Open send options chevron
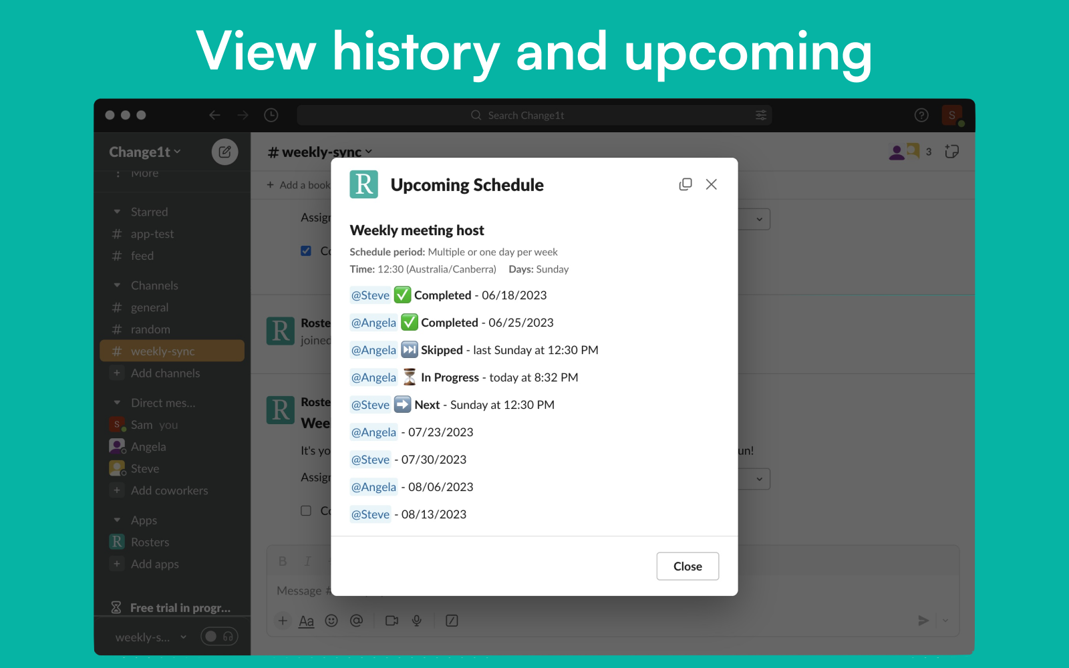Image resolution: width=1069 pixels, height=668 pixels. click(x=945, y=621)
